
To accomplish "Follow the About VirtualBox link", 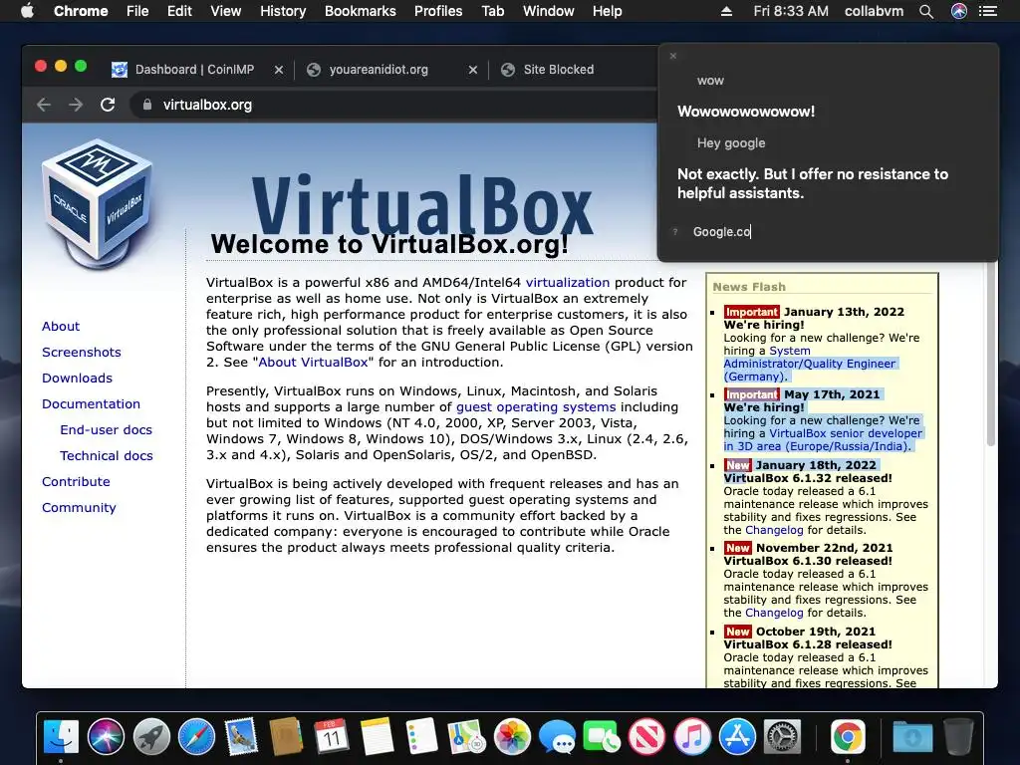I will coord(314,363).
